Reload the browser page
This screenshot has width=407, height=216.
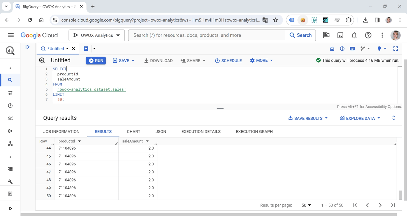[30, 20]
